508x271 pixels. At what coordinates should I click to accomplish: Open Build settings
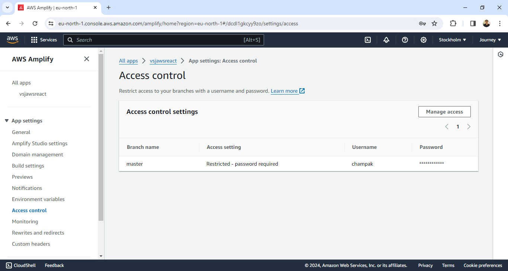[28, 166]
